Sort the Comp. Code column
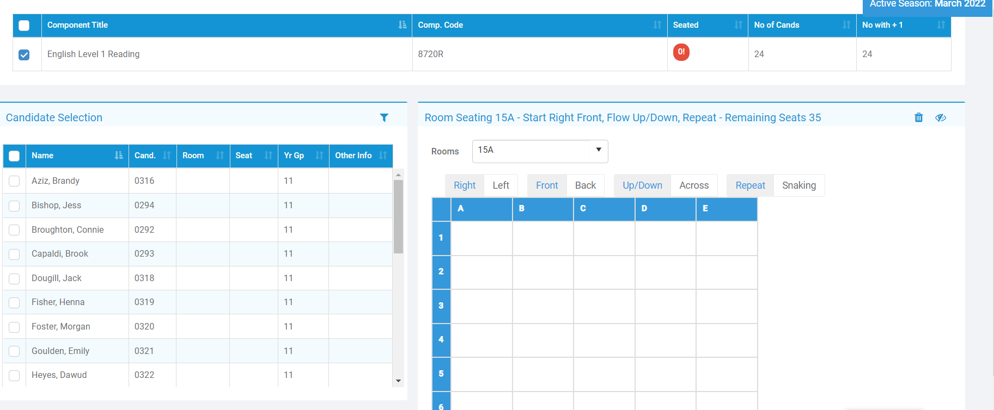The height and width of the screenshot is (410, 994). (657, 25)
